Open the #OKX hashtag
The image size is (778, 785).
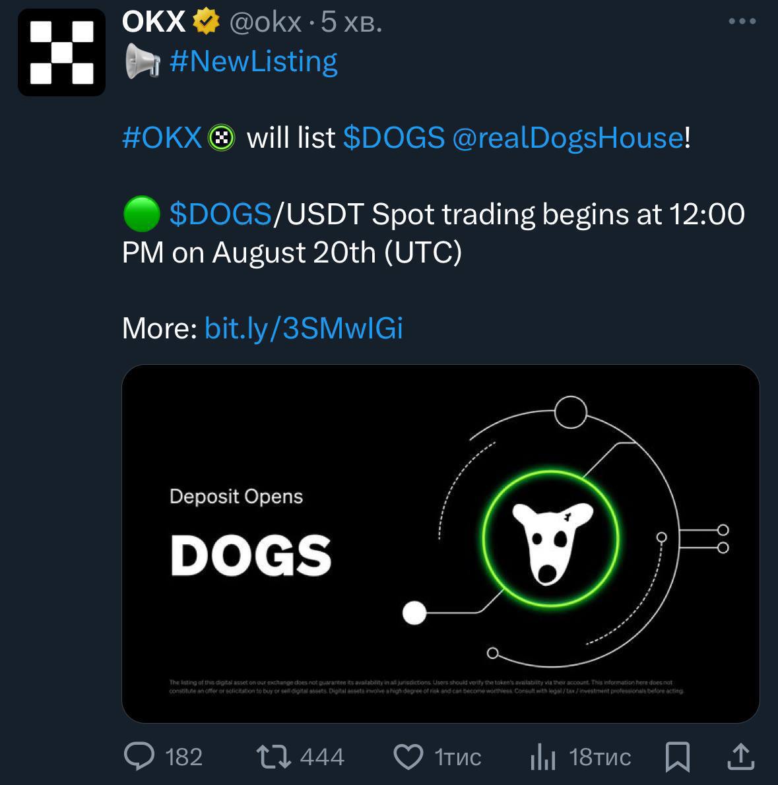pyautogui.click(x=162, y=138)
